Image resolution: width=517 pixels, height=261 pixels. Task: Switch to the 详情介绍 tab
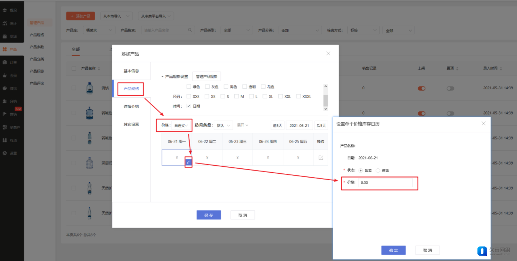pos(131,106)
